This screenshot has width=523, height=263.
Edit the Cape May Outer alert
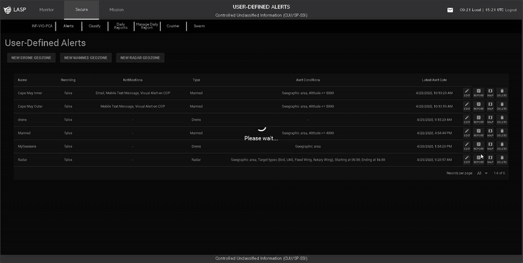coord(467,106)
